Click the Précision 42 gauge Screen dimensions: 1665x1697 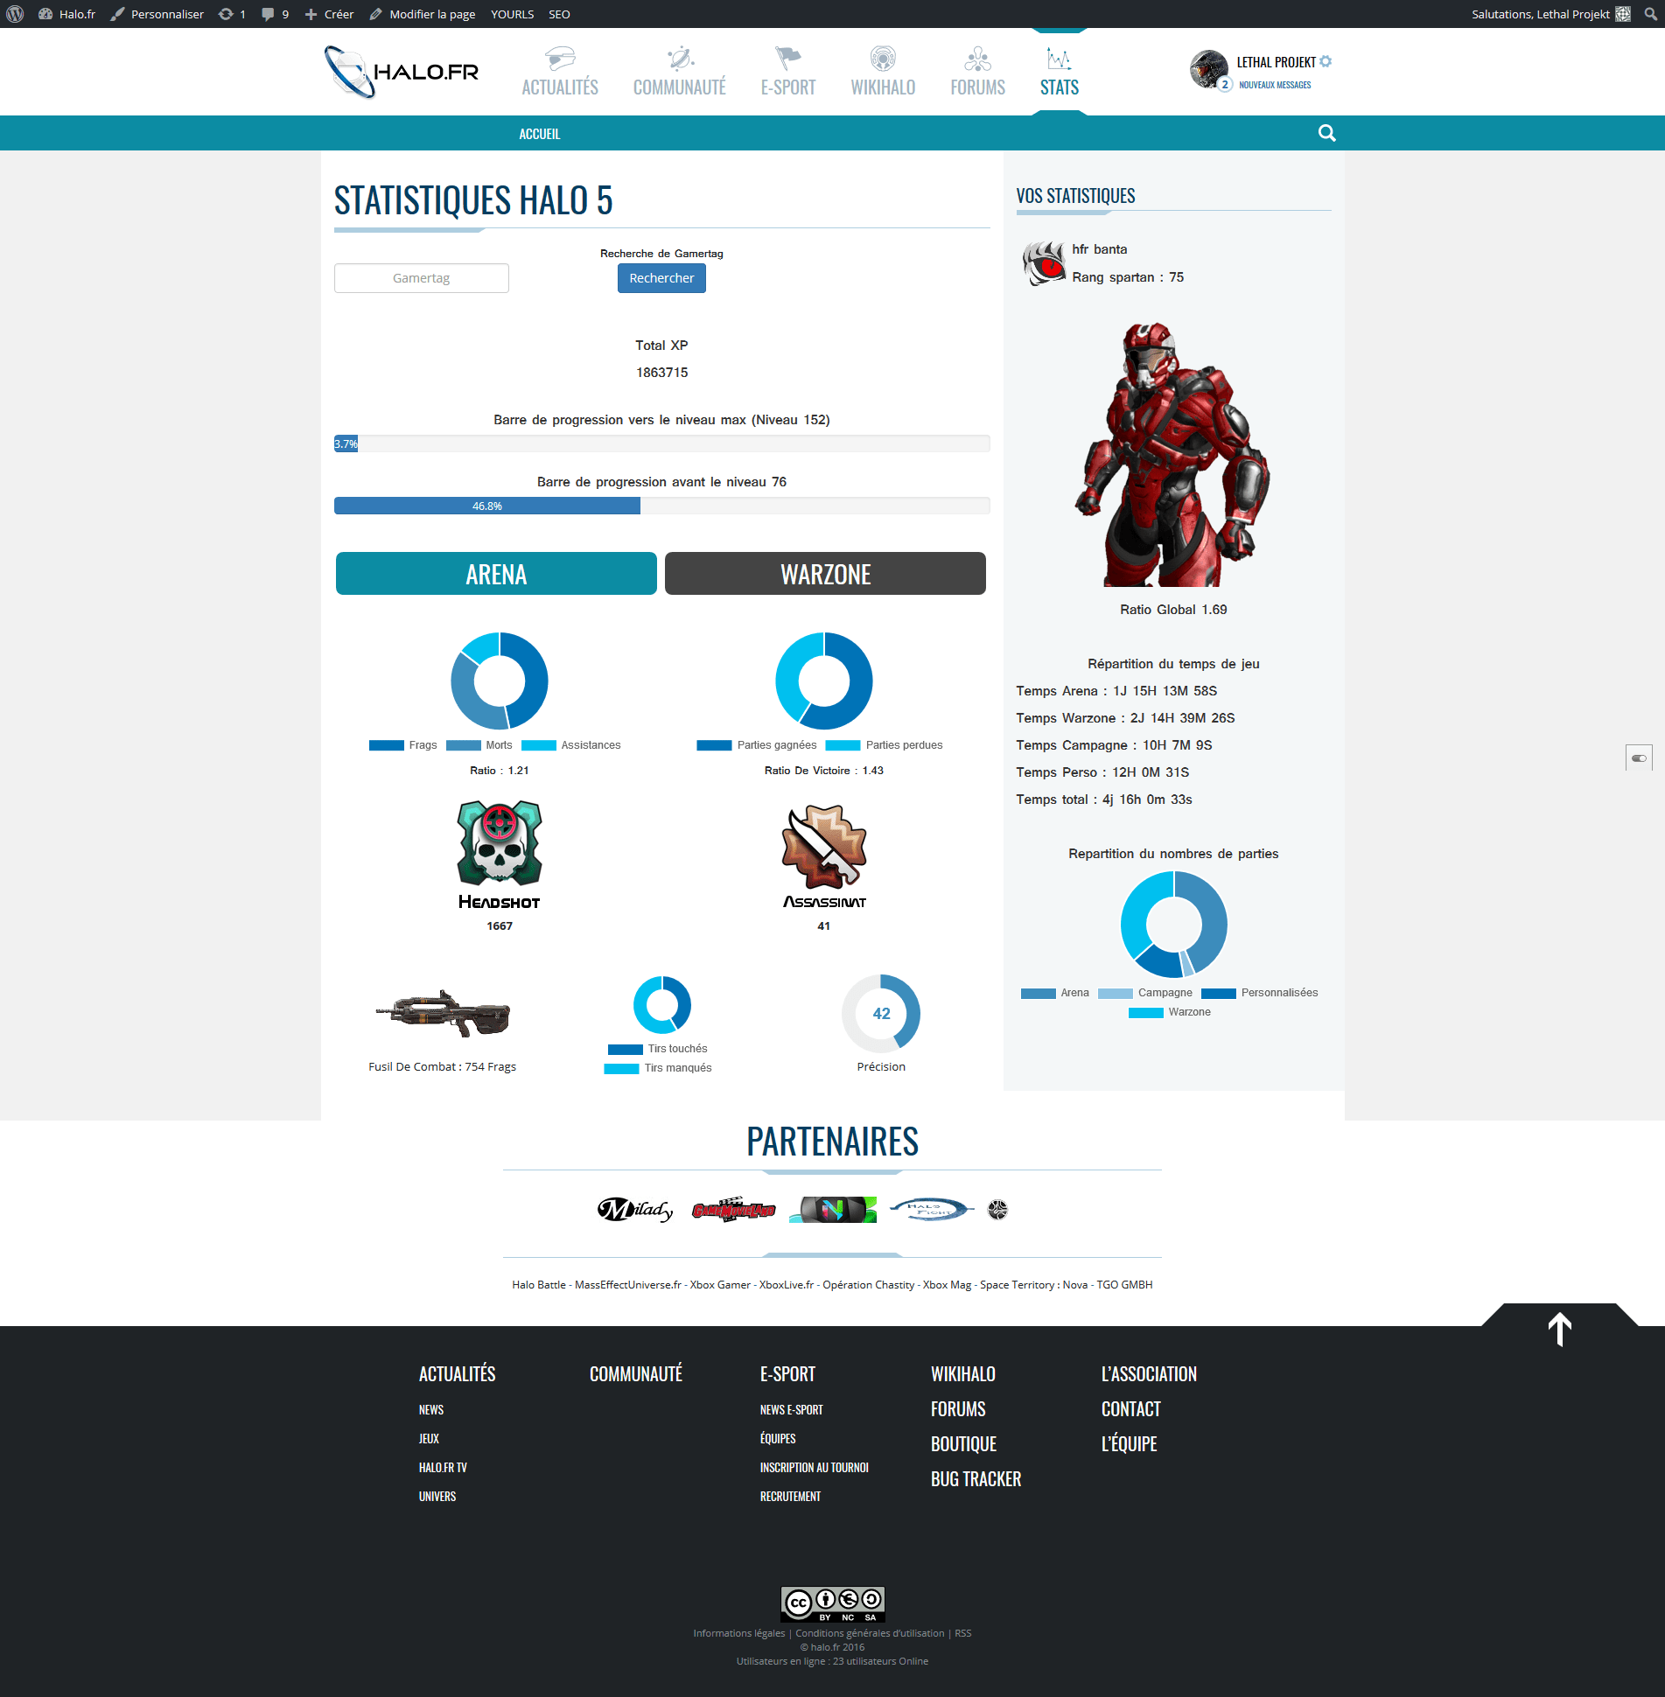881,1014
